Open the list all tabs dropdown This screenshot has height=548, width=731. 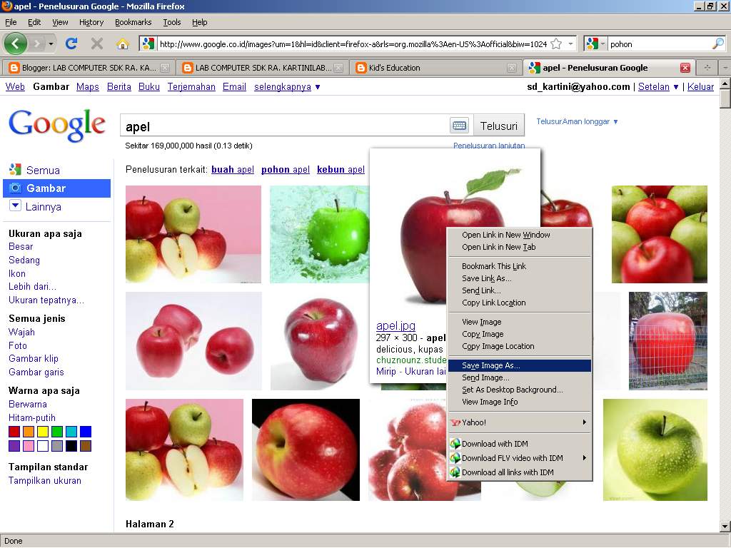(x=725, y=68)
